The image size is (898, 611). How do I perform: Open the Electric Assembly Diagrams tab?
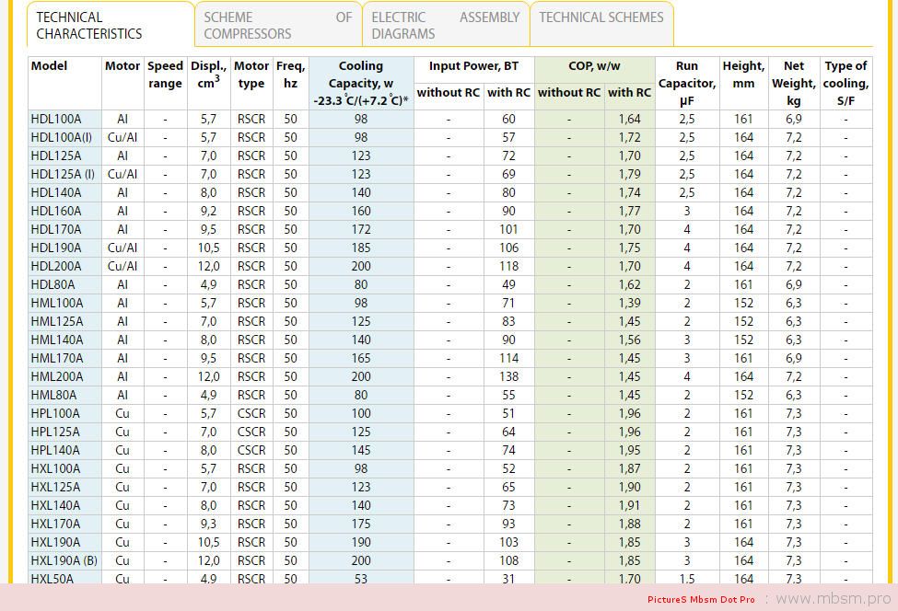[x=445, y=25]
